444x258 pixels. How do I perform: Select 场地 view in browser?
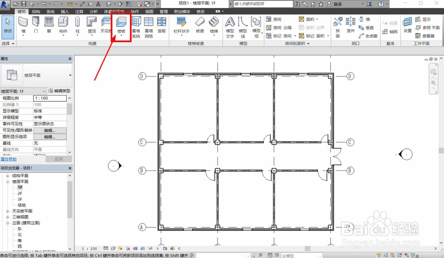coord(21,205)
